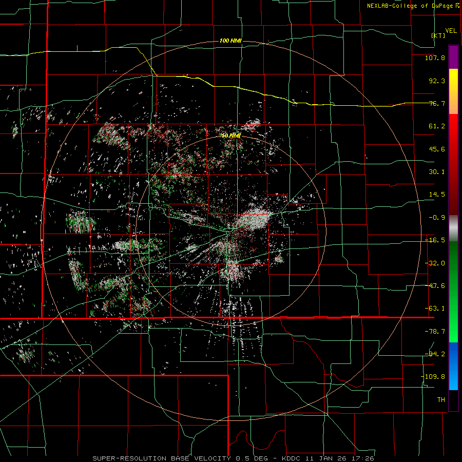Click the -94.2 velocity scale value
Viewport: 462px width, 462px height.
435,354
